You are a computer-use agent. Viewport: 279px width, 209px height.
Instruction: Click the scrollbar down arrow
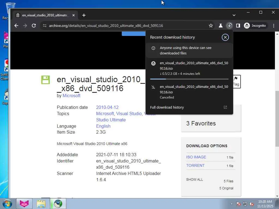pyautogui.click(x=277, y=196)
